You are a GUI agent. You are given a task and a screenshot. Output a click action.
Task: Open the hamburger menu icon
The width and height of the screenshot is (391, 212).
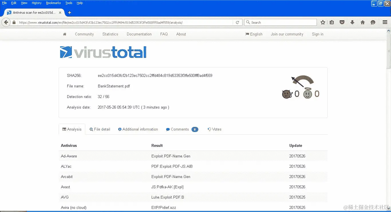click(385, 22)
